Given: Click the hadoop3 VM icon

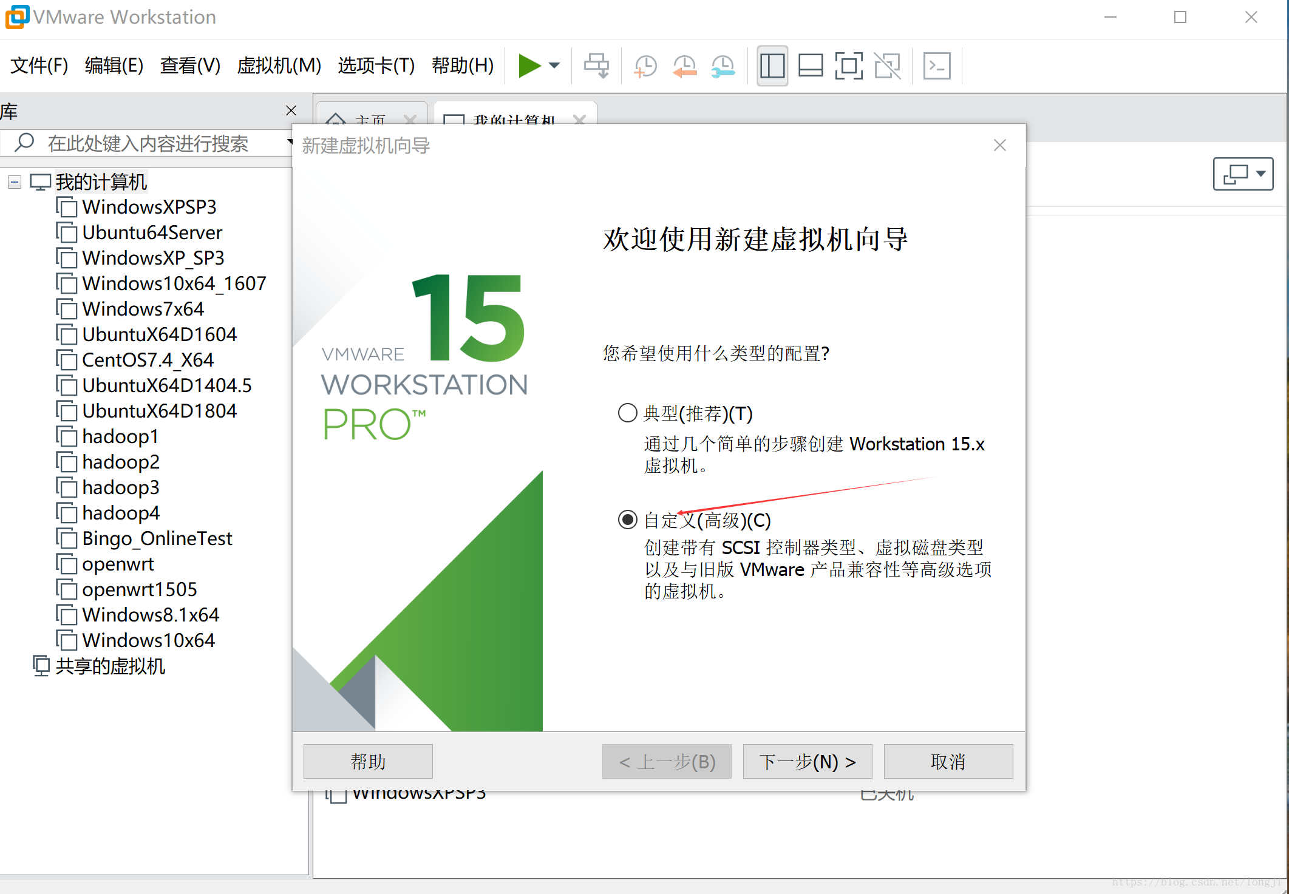Looking at the screenshot, I should 67,487.
